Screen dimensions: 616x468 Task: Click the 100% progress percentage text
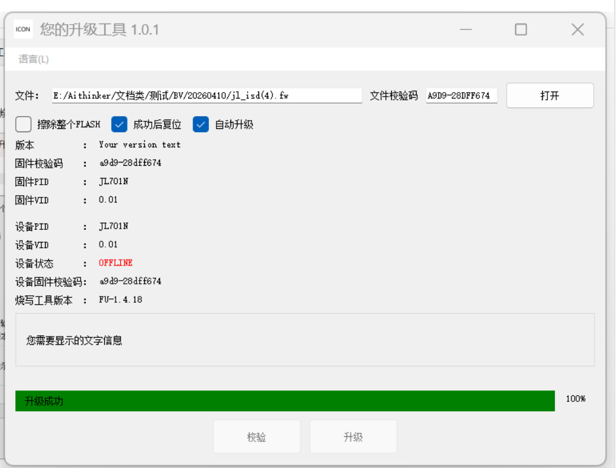pyautogui.click(x=575, y=399)
